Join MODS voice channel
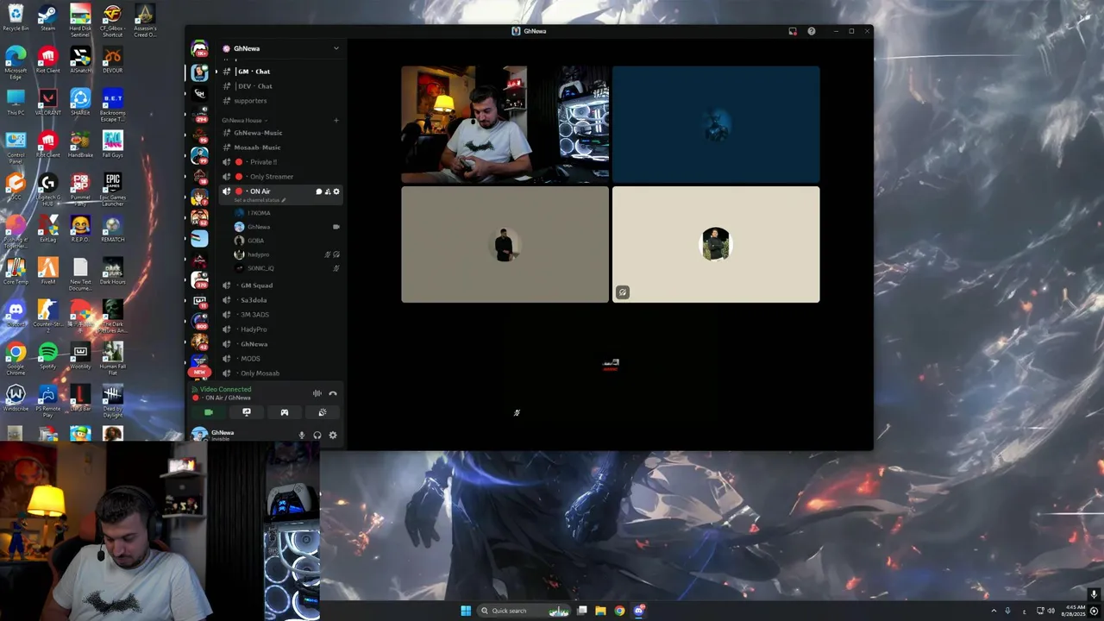This screenshot has height=621, width=1104. [x=280, y=359]
